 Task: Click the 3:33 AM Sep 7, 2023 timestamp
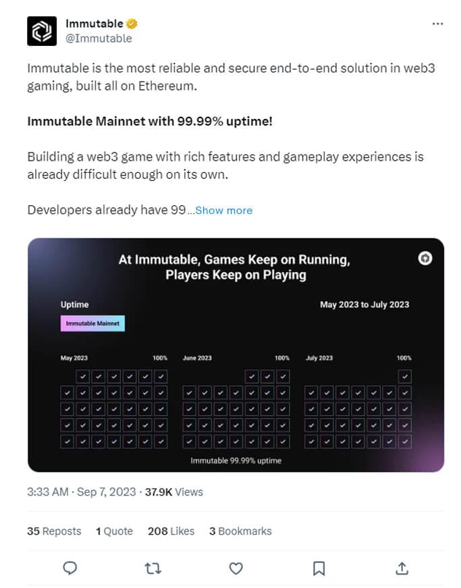[81, 492]
